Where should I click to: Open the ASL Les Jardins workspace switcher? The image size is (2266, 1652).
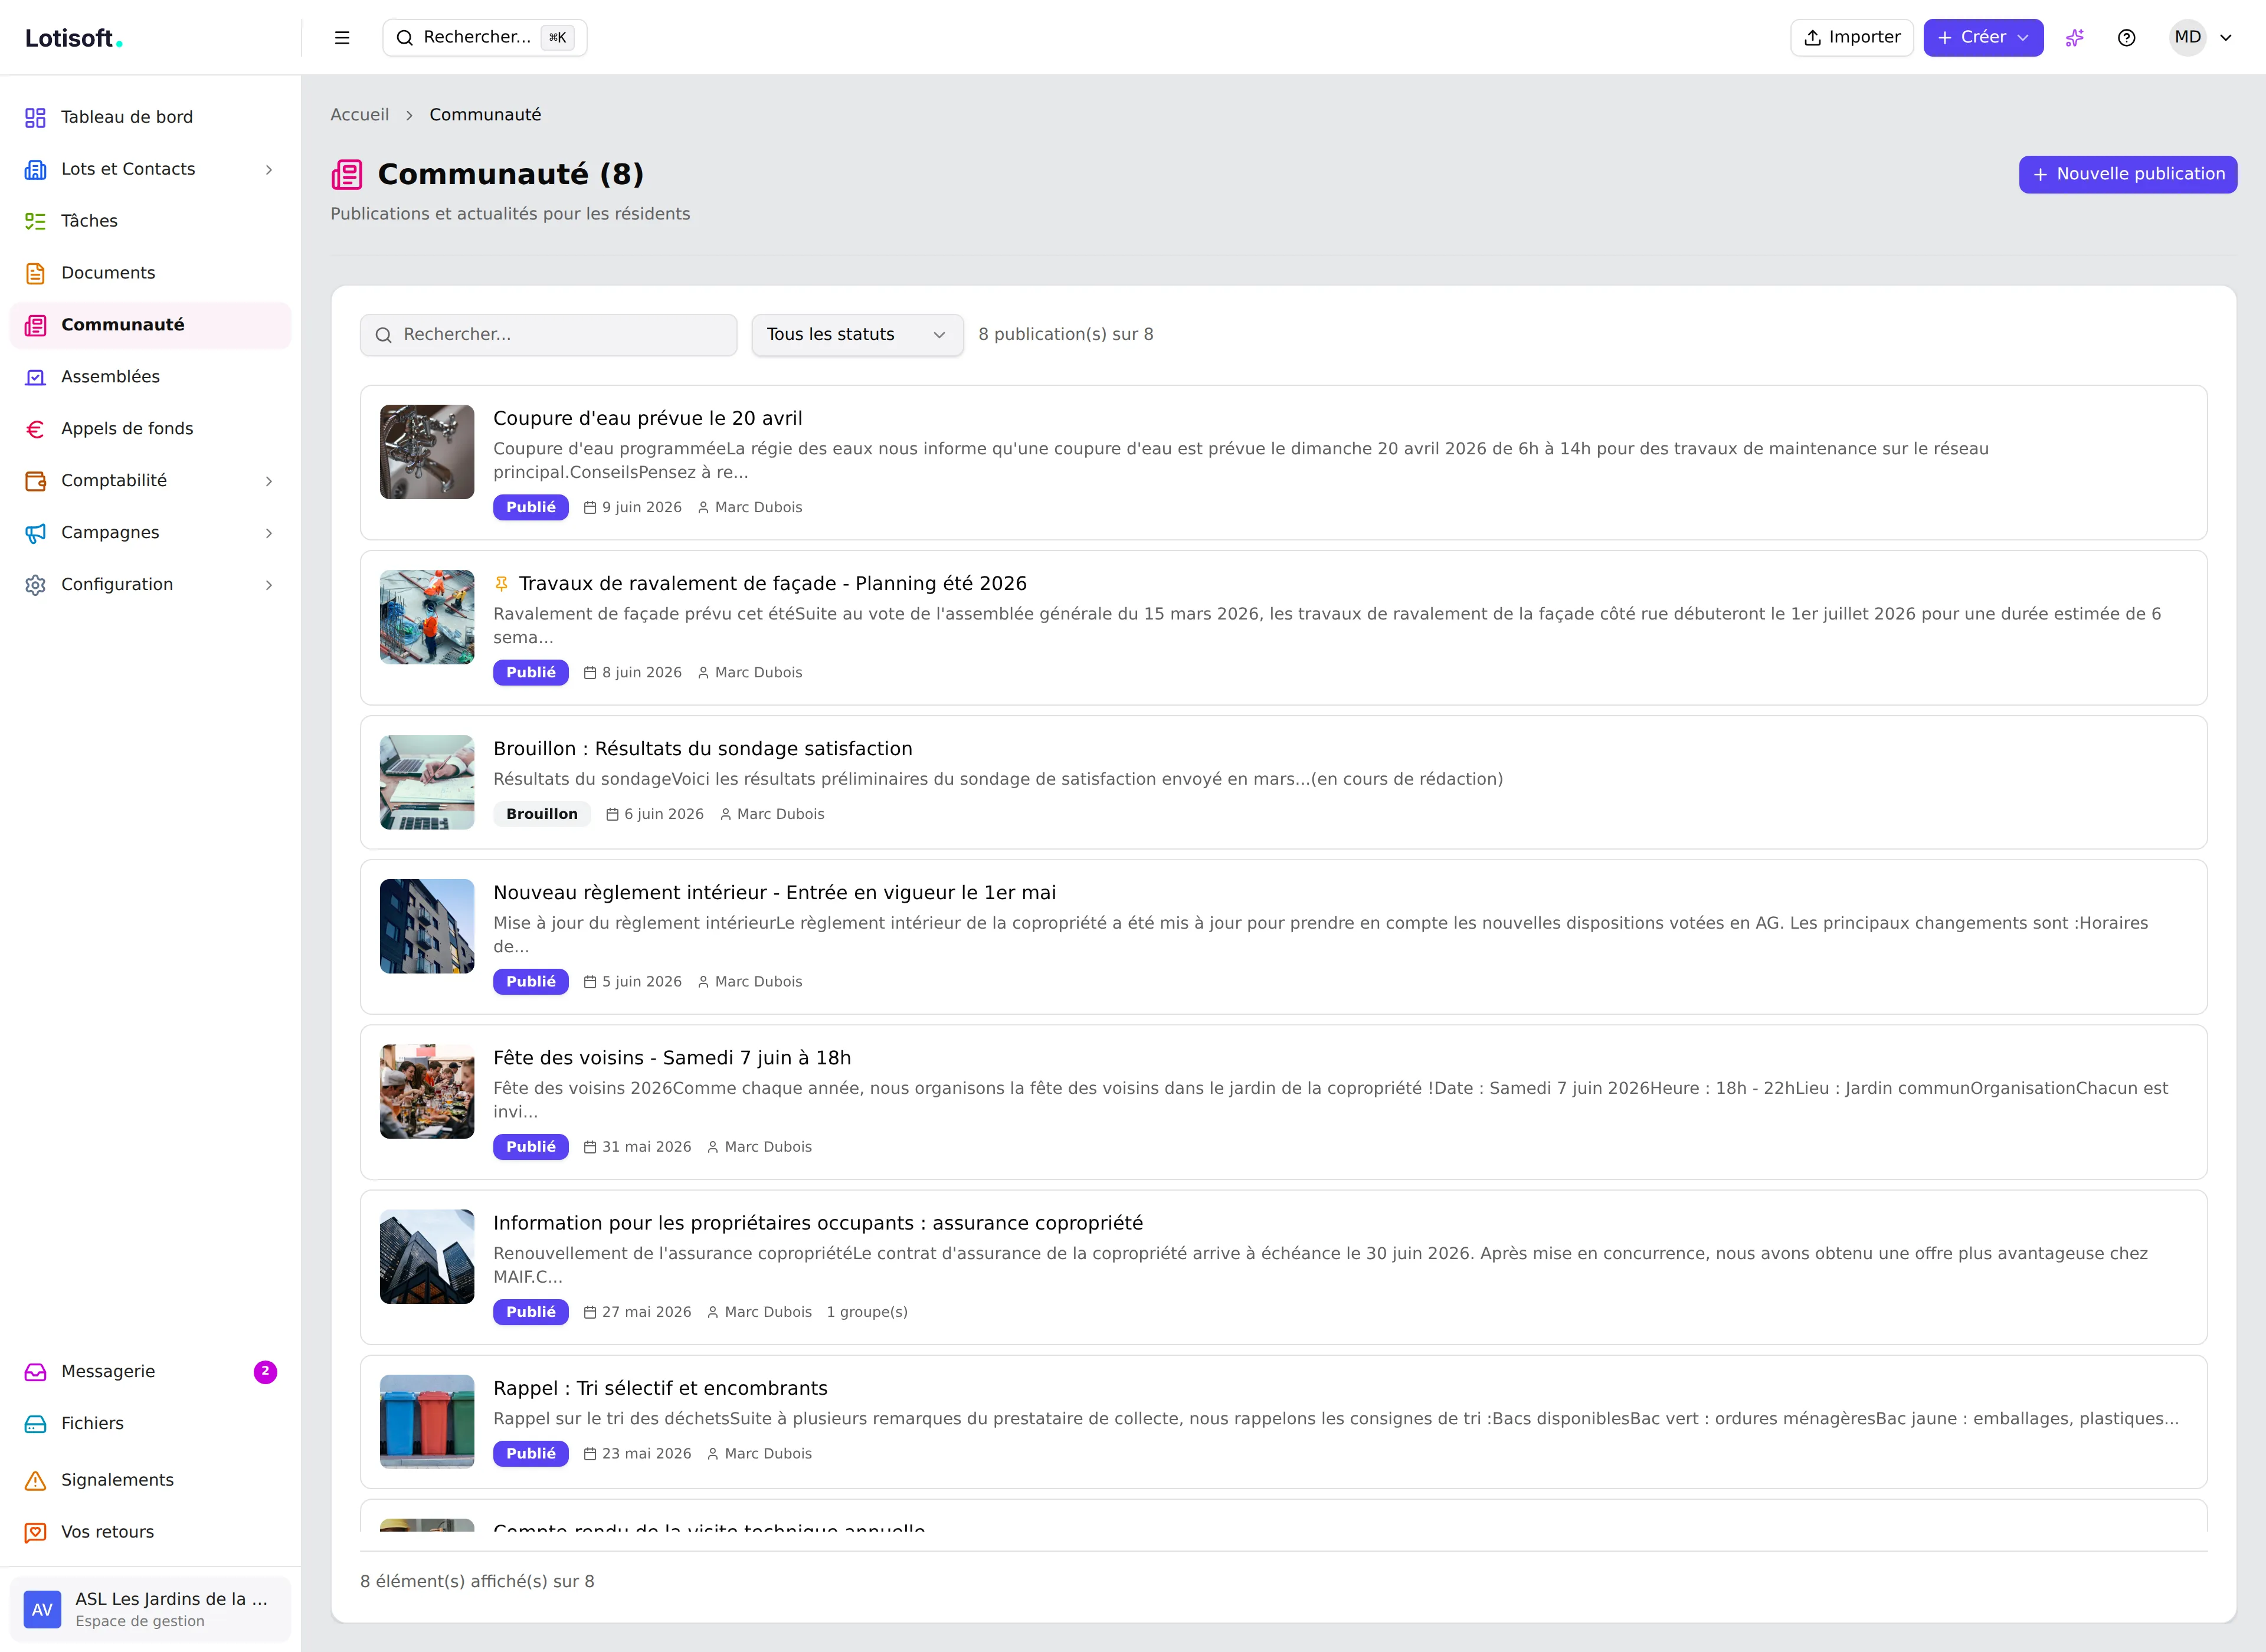(150, 1610)
